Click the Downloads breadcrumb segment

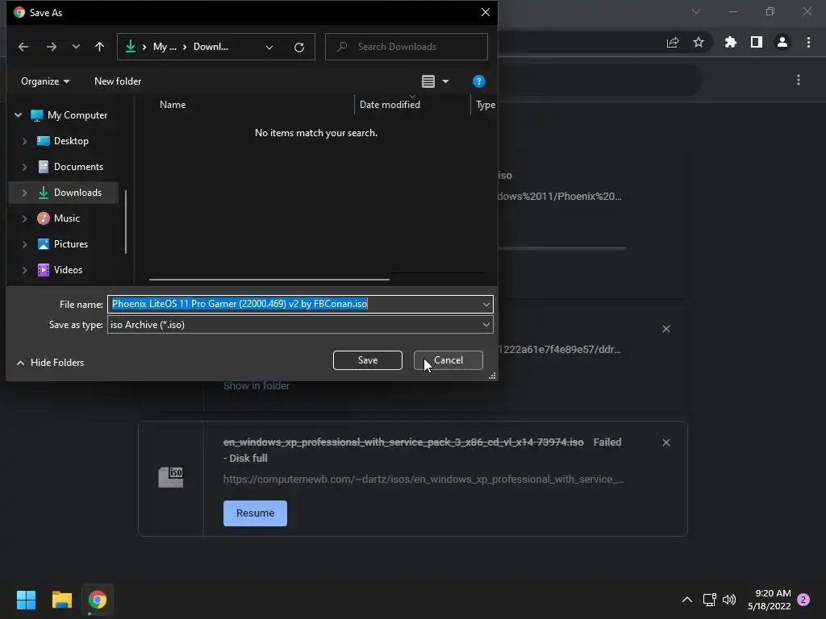[x=211, y=47]
